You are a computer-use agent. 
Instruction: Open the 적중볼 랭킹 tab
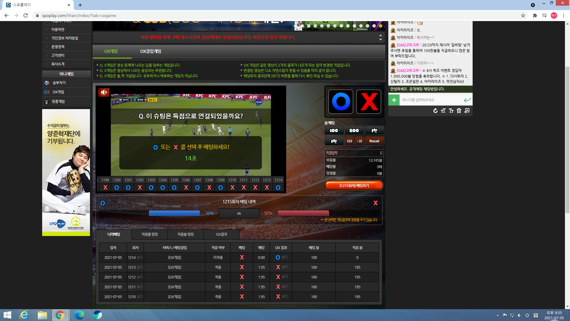tap(186, 235)
